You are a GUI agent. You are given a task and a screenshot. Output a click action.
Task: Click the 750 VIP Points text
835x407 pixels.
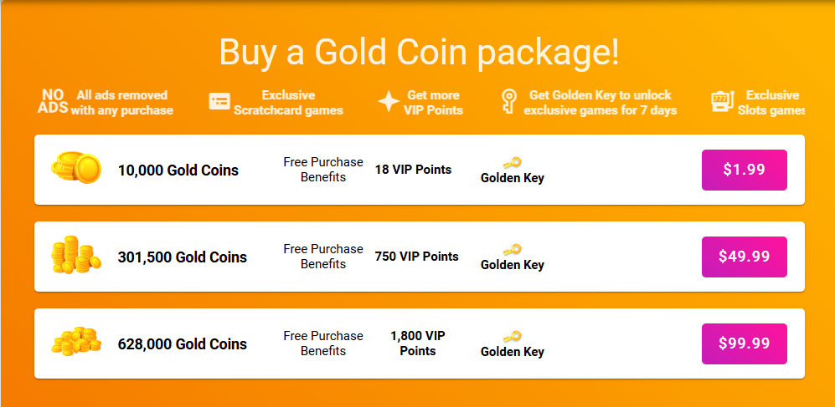(x=416, y=257)
